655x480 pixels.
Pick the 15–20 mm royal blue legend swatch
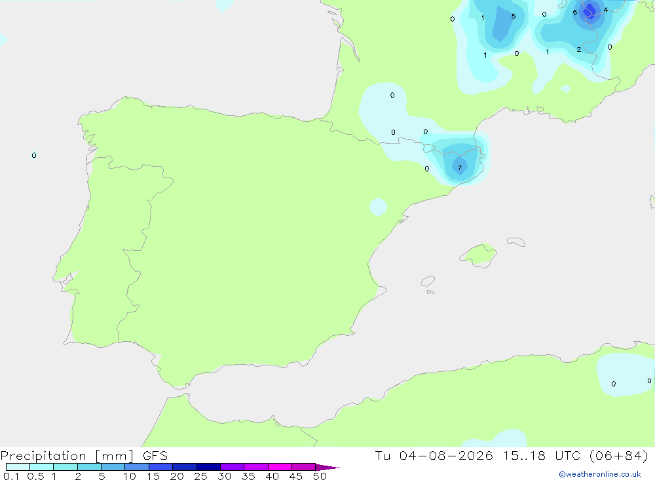(161, 467)
